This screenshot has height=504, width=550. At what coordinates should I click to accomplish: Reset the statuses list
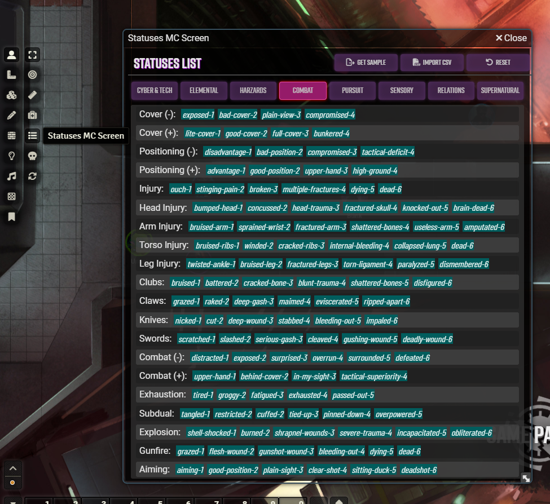(x=498, y=63)
